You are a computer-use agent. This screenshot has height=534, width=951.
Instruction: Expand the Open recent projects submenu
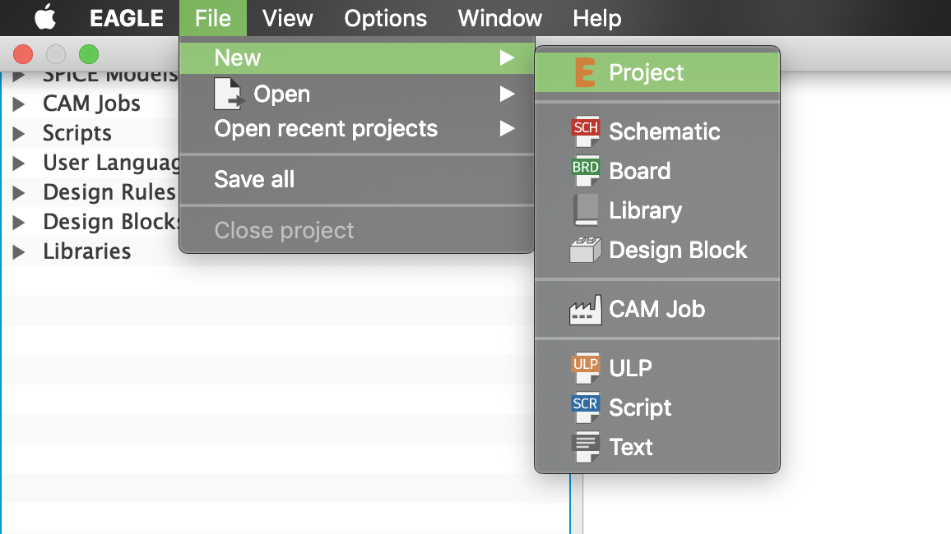(507, 128)
